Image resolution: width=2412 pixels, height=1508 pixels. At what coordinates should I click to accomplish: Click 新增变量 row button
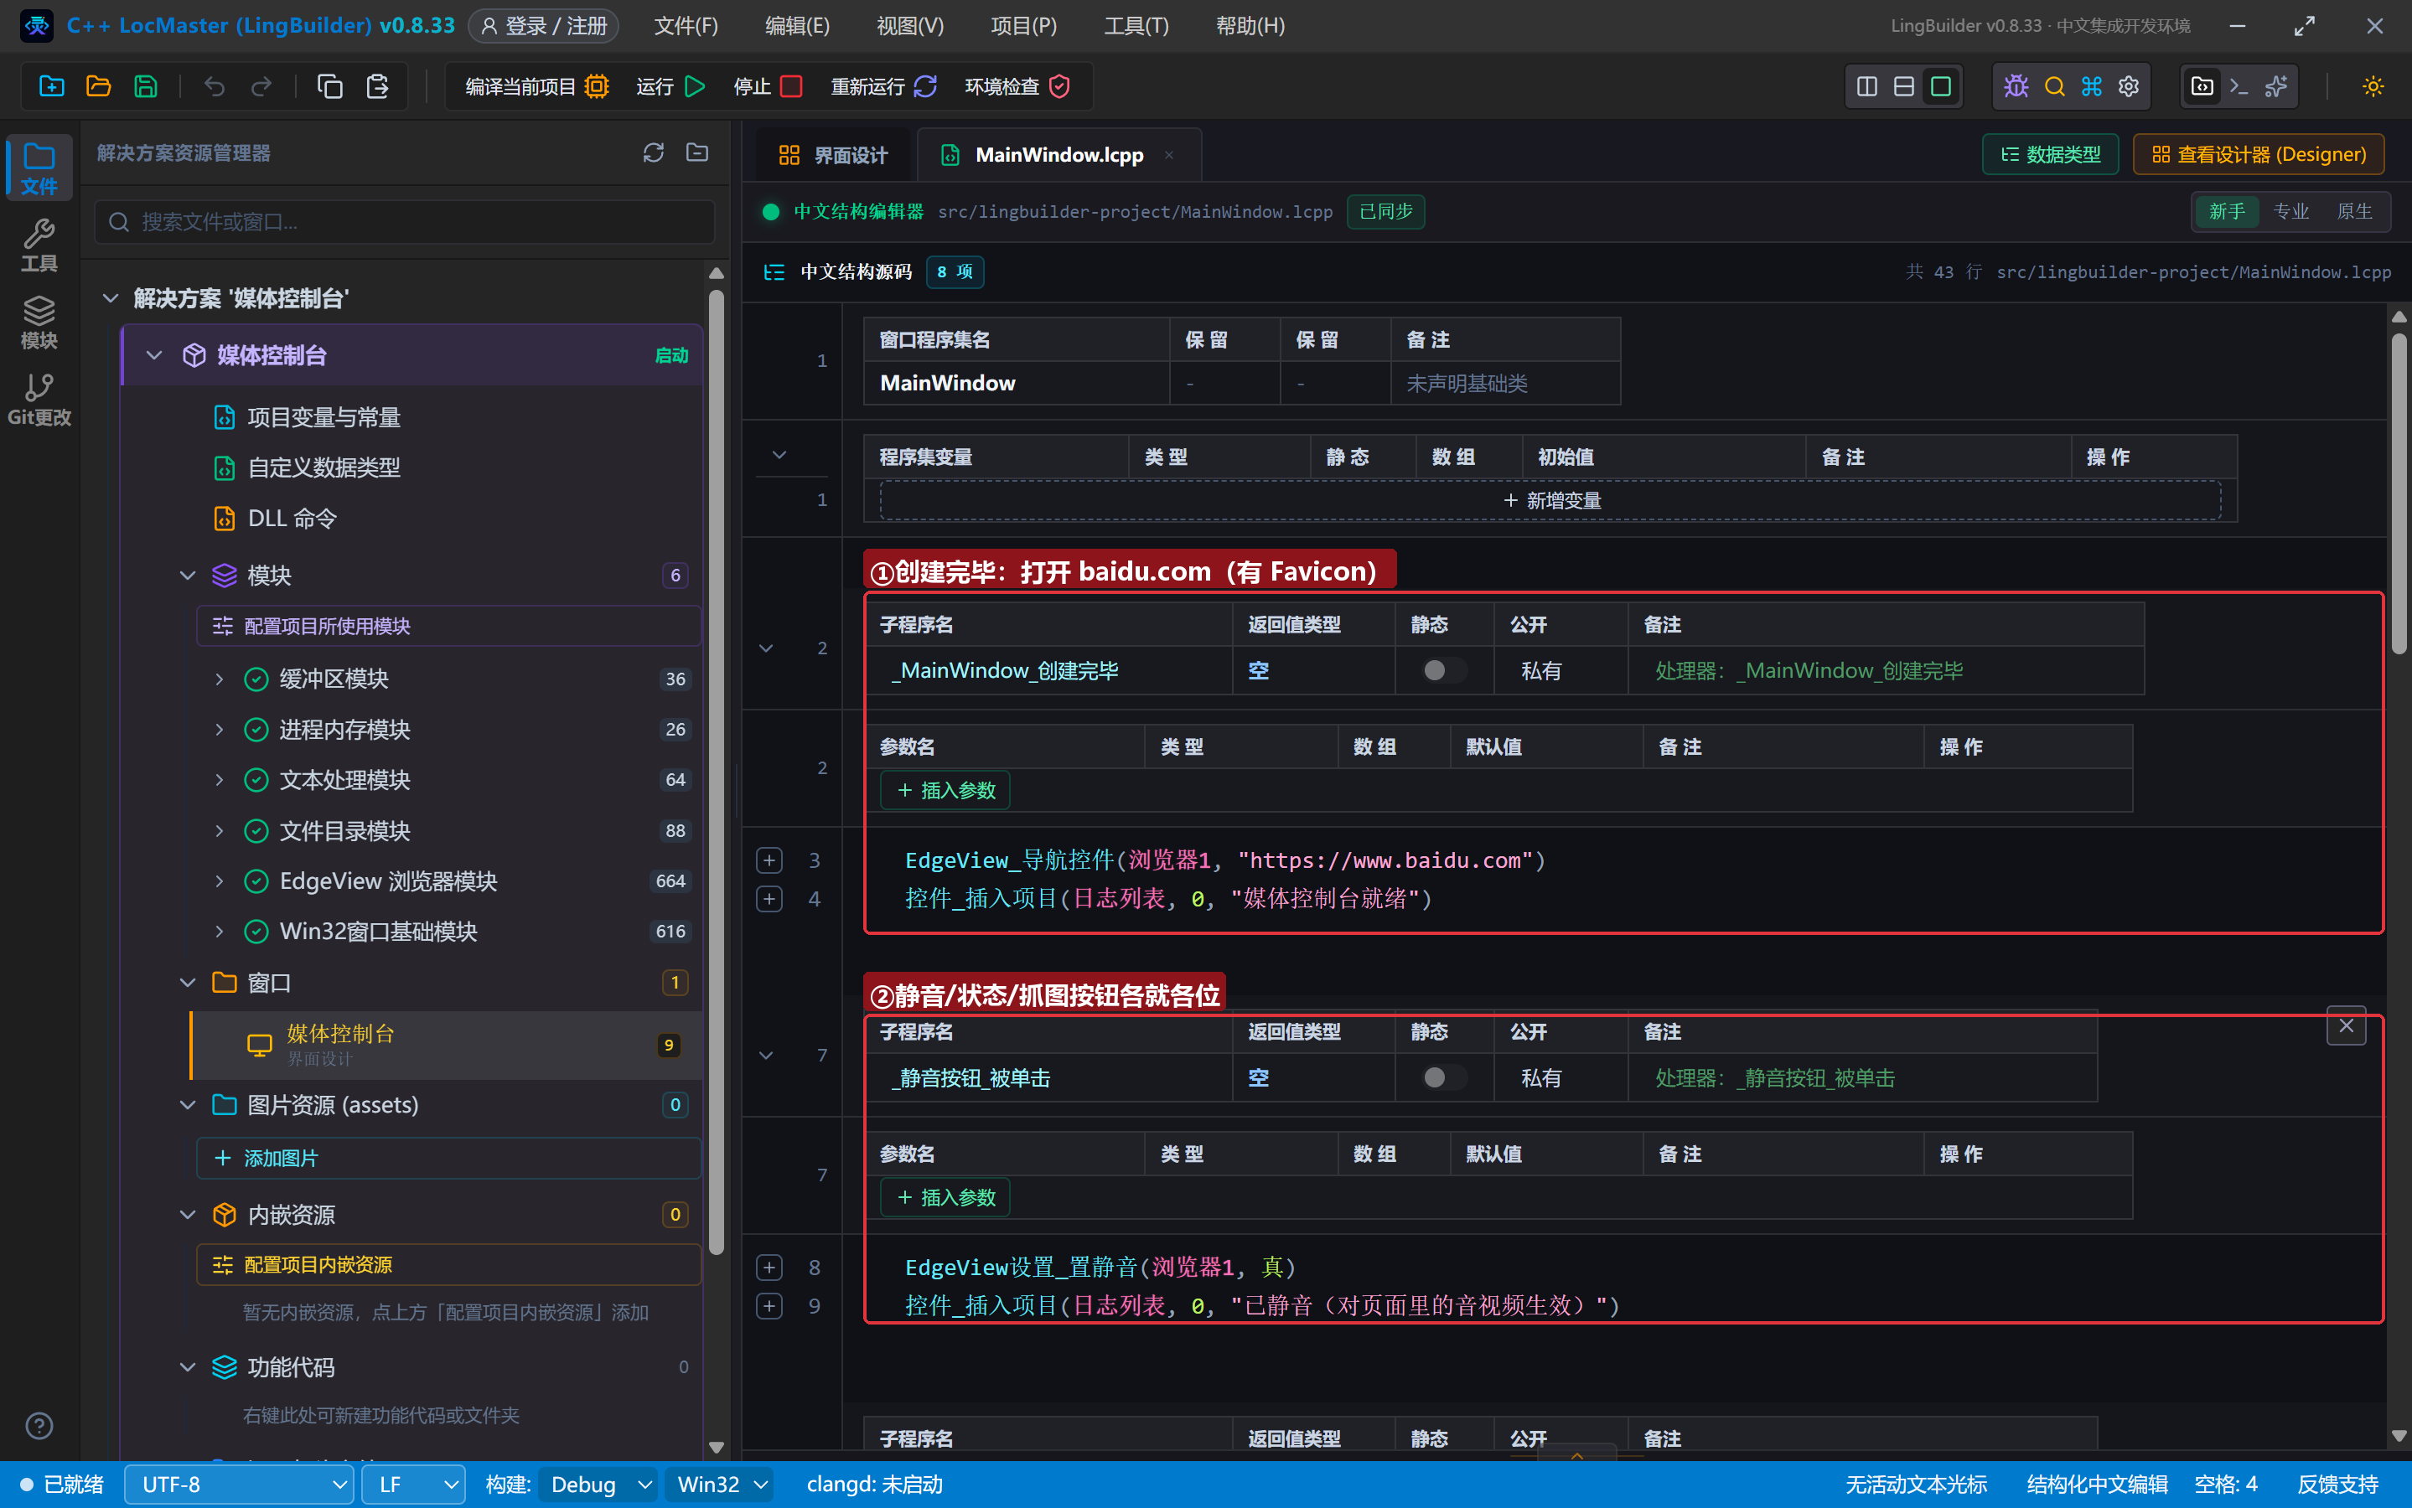coord(1551,501)
